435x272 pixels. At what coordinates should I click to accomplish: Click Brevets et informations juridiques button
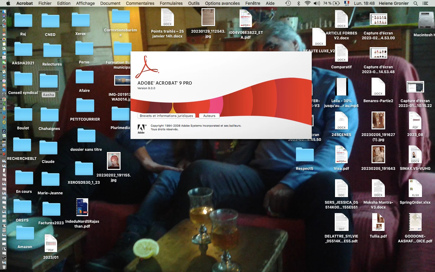coord(166,116)
